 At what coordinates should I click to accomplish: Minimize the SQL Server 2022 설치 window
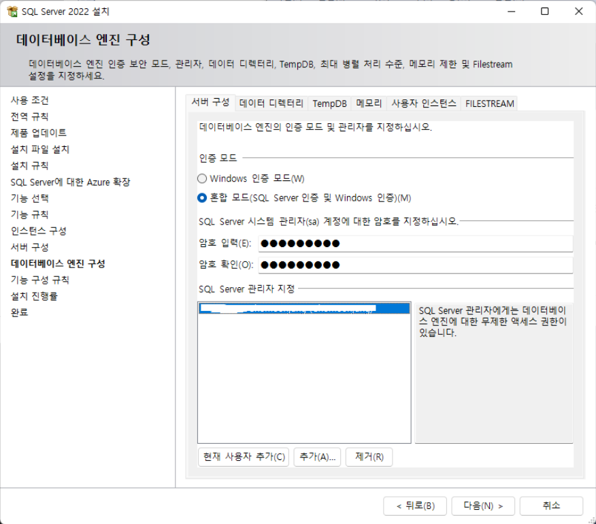point(511,12)
